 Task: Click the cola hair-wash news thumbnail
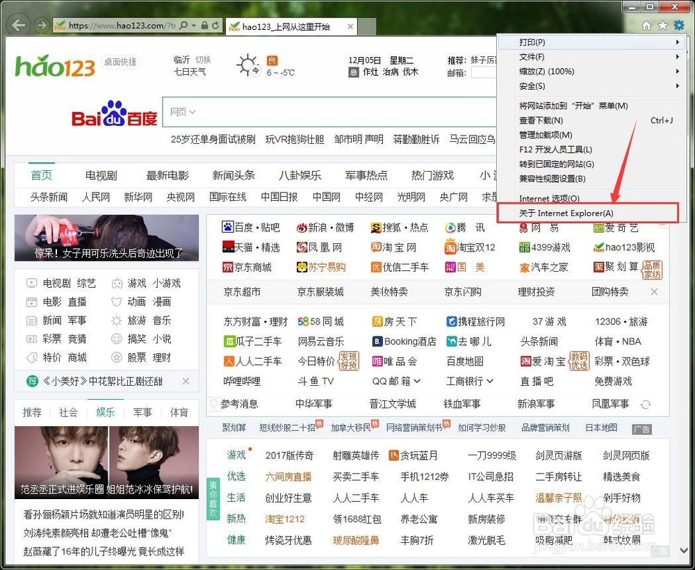pyautogui.click(x=106, y=238)
